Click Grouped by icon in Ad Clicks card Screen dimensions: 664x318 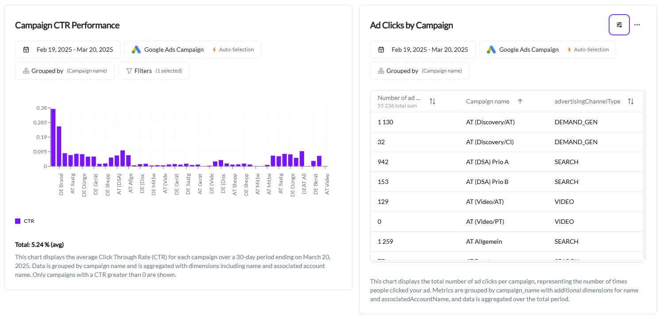click(x=381, y=71)
